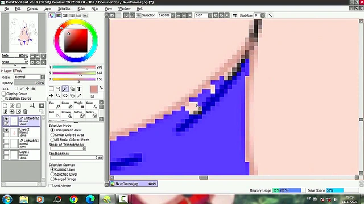
Task: Click the Undo button in toolbar
Action: (x=112, y=15)
